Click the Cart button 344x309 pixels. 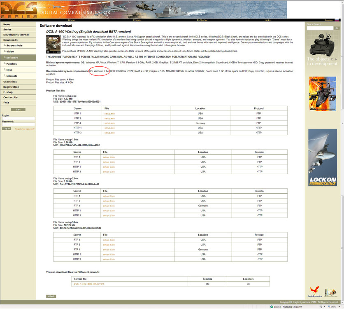18,110
